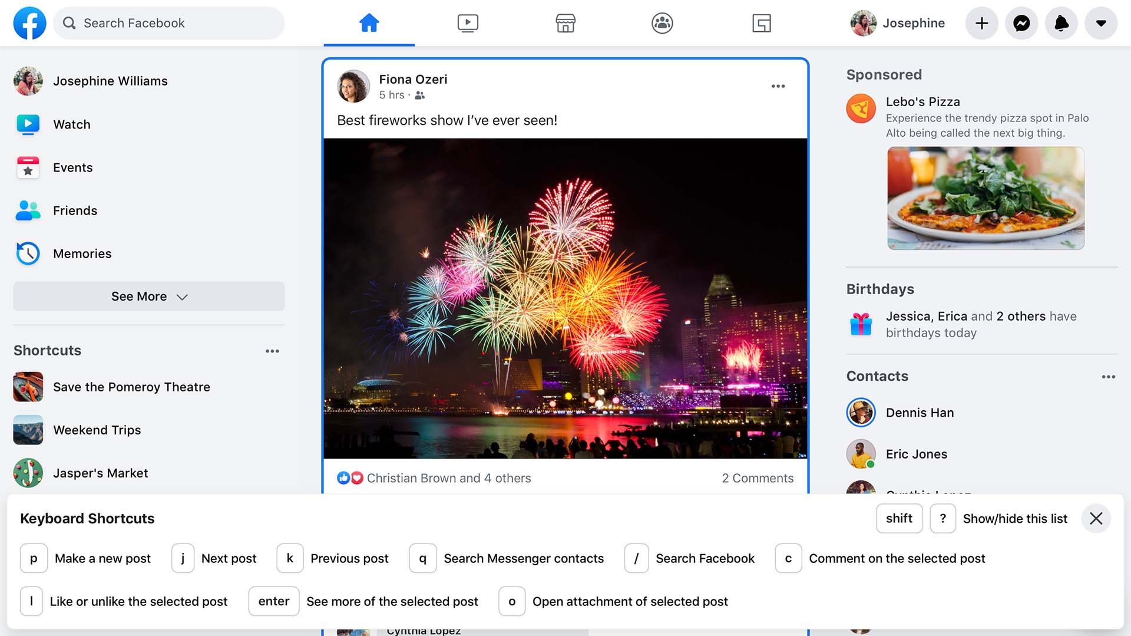This screenshot has height=636, width=1131.
Task: Open options menu on Fiona Ozeri's post
Action: 778,86
